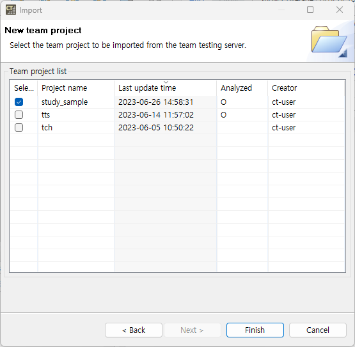Click the Analyzed O mark for tts
The image size is (355, 347).
(x=223, y=115)
